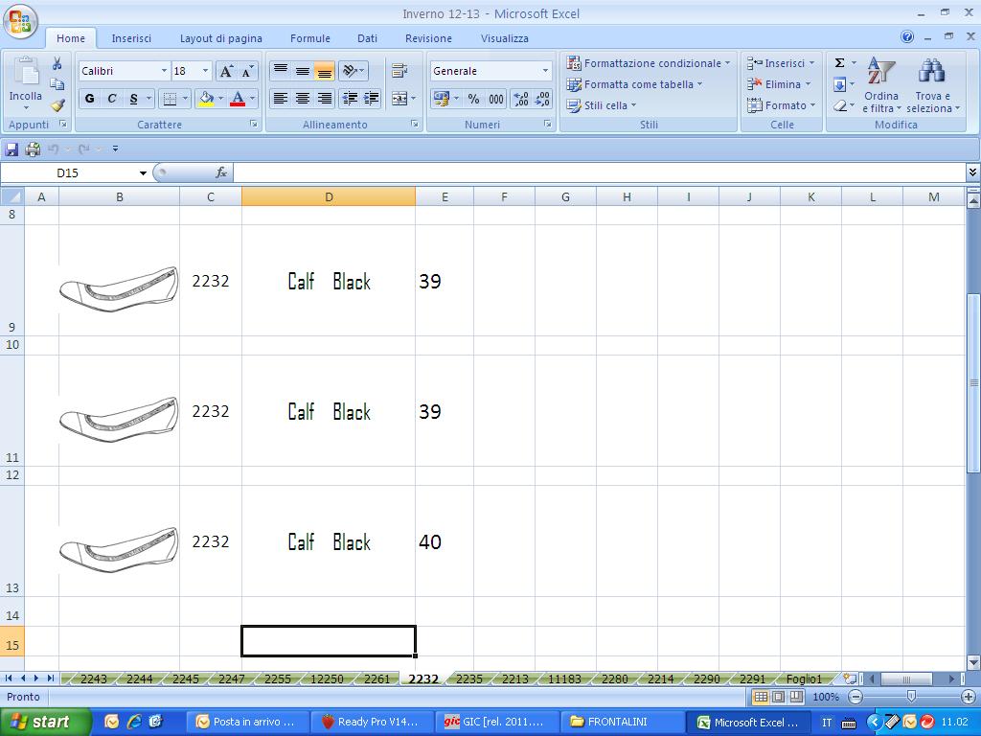Toggle bottom vertical alignment
The image size is (981, 736).
[324, 71]
